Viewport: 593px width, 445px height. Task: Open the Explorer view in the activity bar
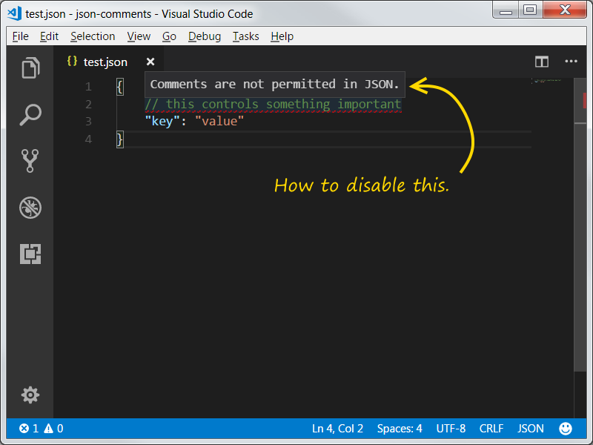coord(30,68)
